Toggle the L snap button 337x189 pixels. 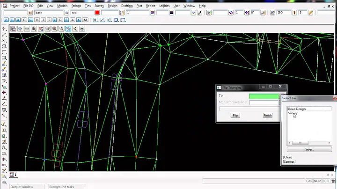click(x=12, y=20)
